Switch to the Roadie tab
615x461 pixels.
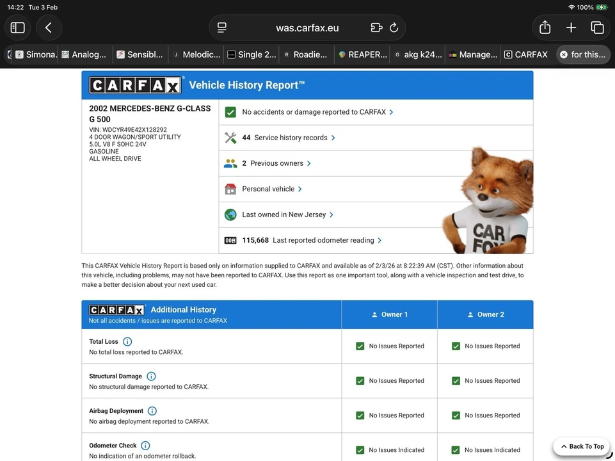pos(307,54)
